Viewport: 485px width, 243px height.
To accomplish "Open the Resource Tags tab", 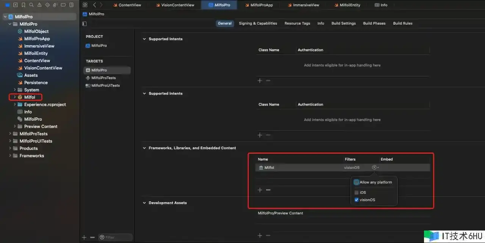I will [297, 23].
